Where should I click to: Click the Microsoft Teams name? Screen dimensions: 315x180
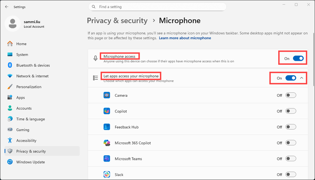128,159
